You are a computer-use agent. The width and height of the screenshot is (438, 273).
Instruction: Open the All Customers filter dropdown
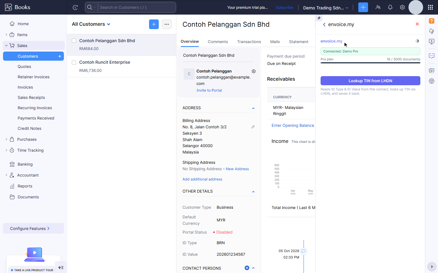91,24
